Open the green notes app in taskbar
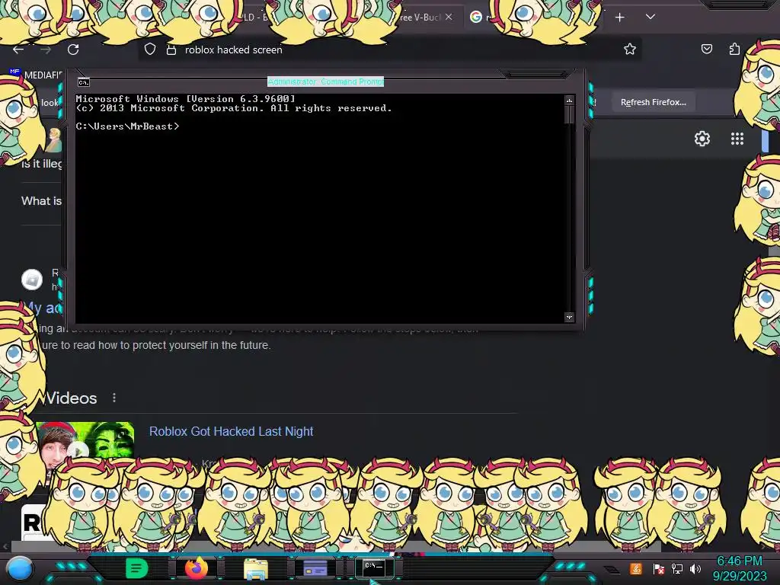The width and height of the screenshot is (780, 585). tap(137, 567)
